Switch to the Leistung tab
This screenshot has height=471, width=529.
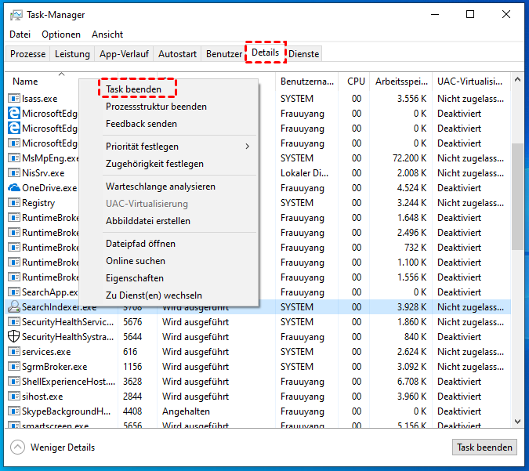pyautogui.click(x=72, y=54)
